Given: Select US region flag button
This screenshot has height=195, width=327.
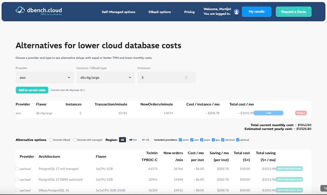Looking at the screenshot, I should tap(146, 140).
